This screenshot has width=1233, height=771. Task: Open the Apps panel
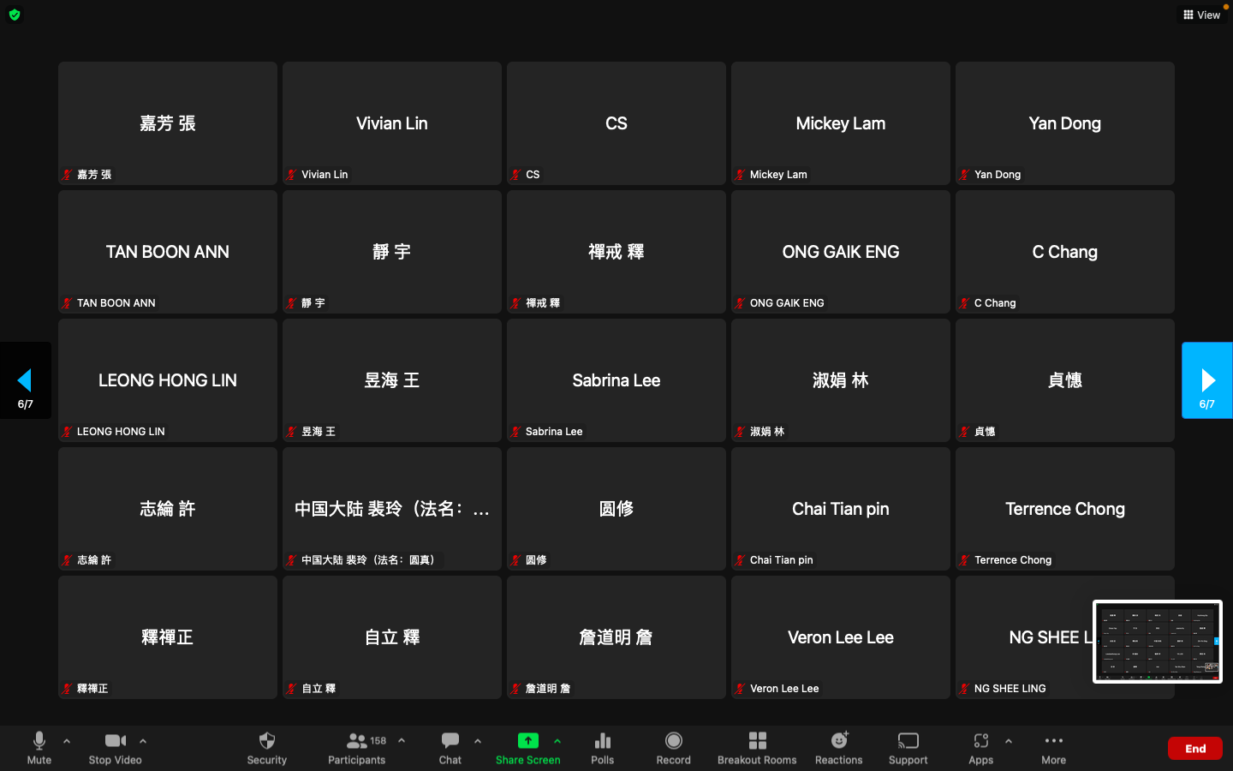[980, 747]
